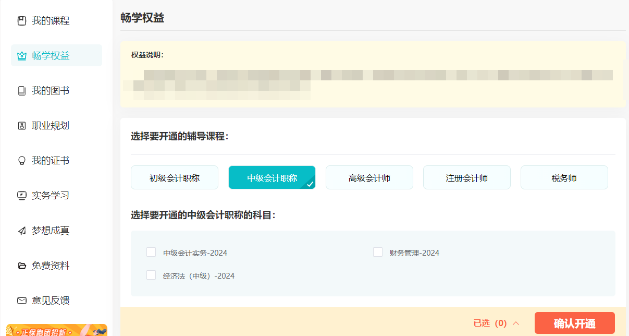Select the 我的证书 certificate icon
Screen dimensions: 629x336
point(21,160)
